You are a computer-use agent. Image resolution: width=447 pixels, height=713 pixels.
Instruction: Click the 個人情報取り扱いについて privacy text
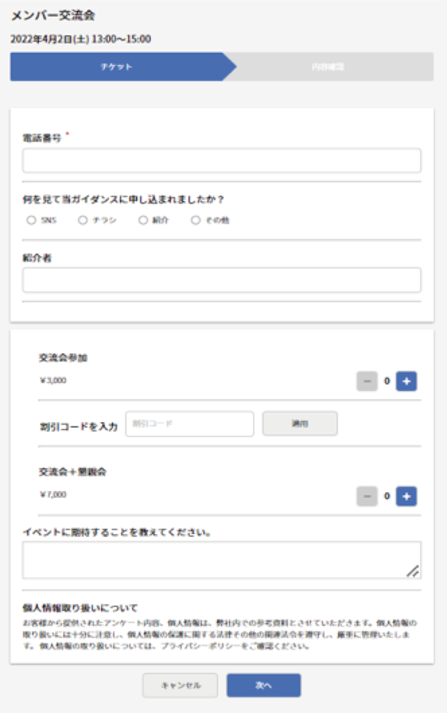click(x=81, y=608)
